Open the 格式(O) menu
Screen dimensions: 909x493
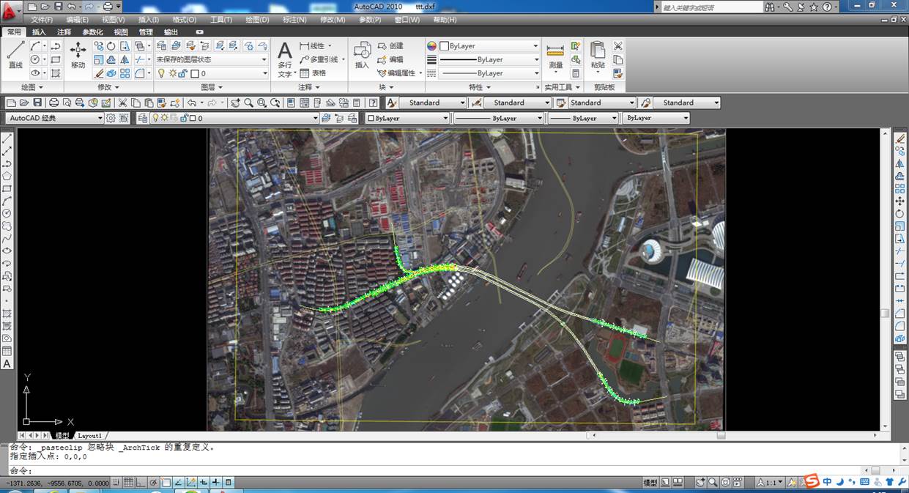coord(184,20)
